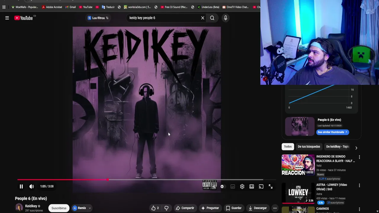Image resolution: width=379 pixels, height=213 pixels.
Task: Toggle subtitles captions button in the player
Action: (233, 187)
